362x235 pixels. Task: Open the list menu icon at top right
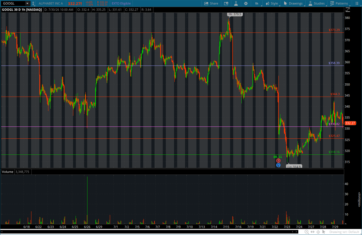pyautogui.click(x=356, y=3)
